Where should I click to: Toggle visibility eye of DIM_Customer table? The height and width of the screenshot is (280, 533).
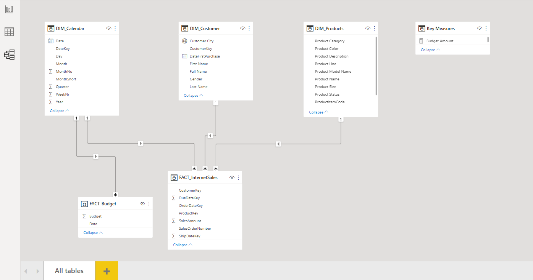[242, 28]
